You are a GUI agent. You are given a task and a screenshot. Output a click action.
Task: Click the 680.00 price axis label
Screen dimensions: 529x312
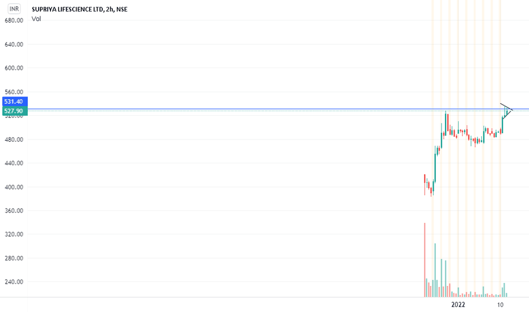pos(14,20)
